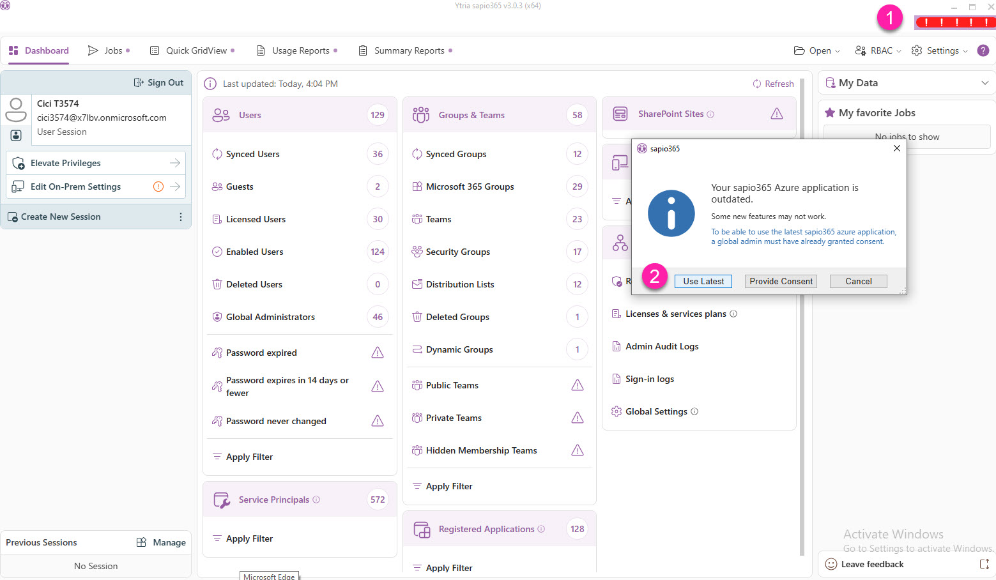Open the RBAC dropdown menu
This screenshot has width=996, height=580.
pyautogui.click(x=878, y=50)
